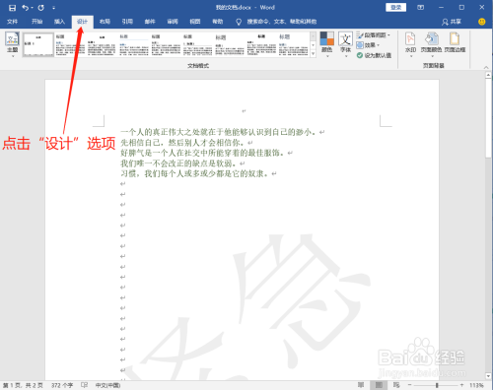
Task: Switch to the 引用 (References) tab
Action: tap(127, 22)
